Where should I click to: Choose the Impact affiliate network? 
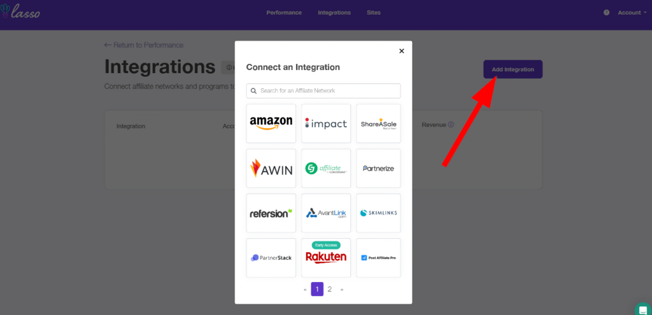pos(325,123)
